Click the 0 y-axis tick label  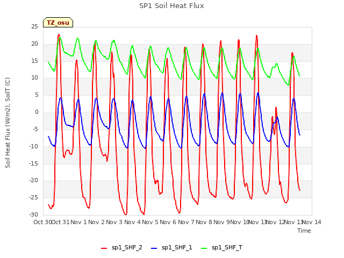[x=37, y=112]
